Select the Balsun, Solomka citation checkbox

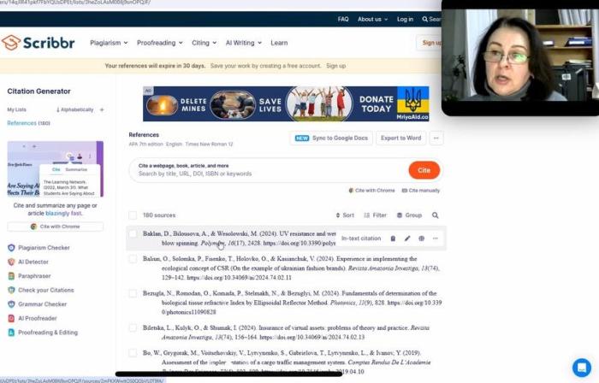click(133, 257)
